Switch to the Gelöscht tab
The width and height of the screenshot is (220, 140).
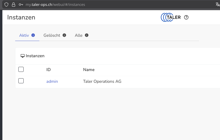pos(52,35)
